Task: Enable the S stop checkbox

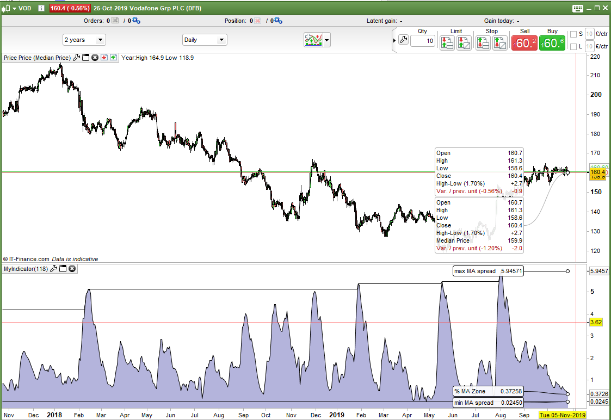Action: pos(573,34)
